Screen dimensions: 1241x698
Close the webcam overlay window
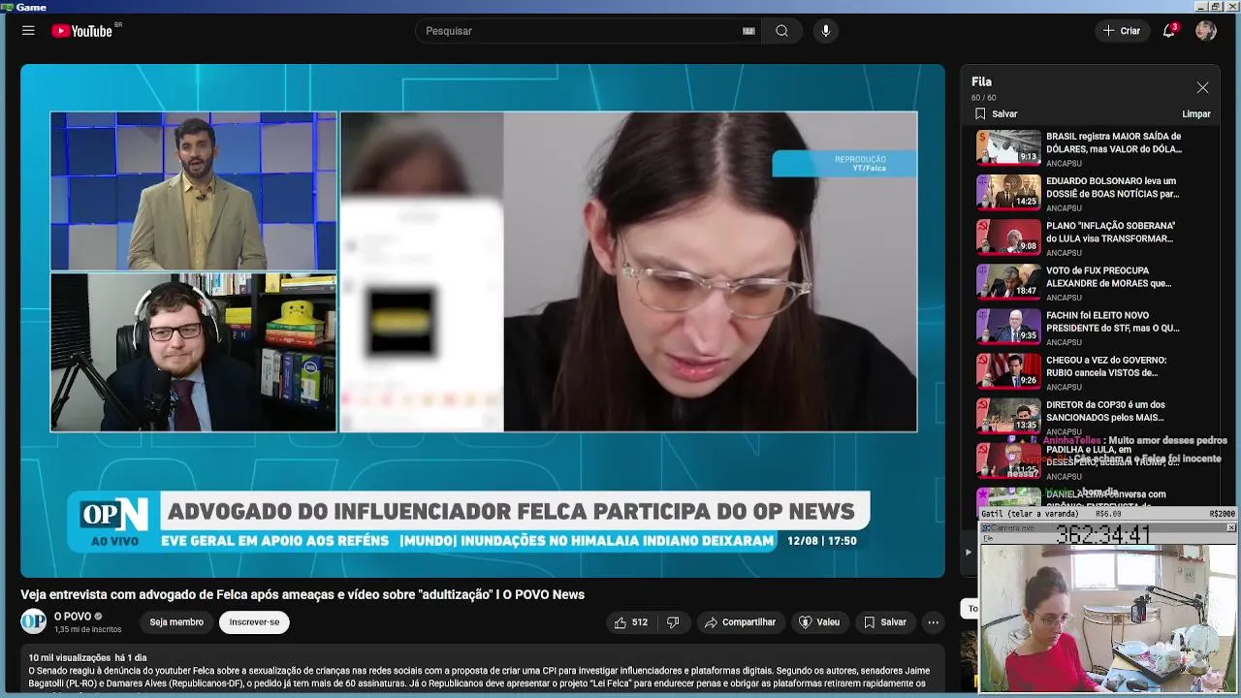point(1231,527)
